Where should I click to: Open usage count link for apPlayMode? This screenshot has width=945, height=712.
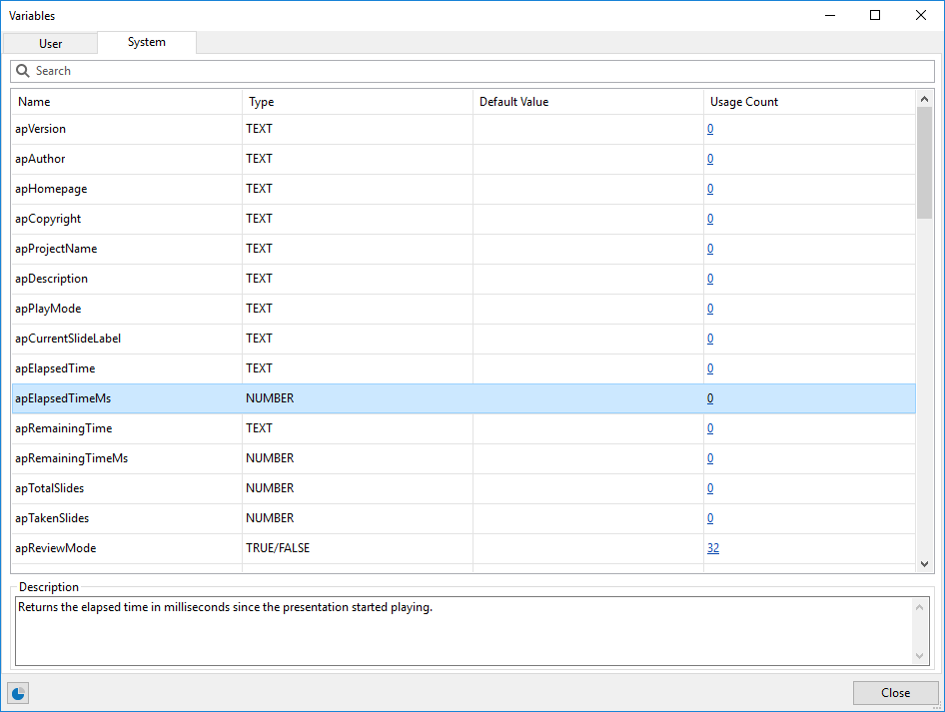click(x=710, y=309)
